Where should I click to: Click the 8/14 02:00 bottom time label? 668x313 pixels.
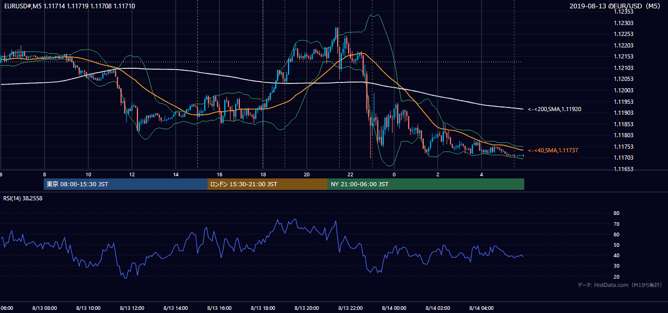tap(438, 308)
